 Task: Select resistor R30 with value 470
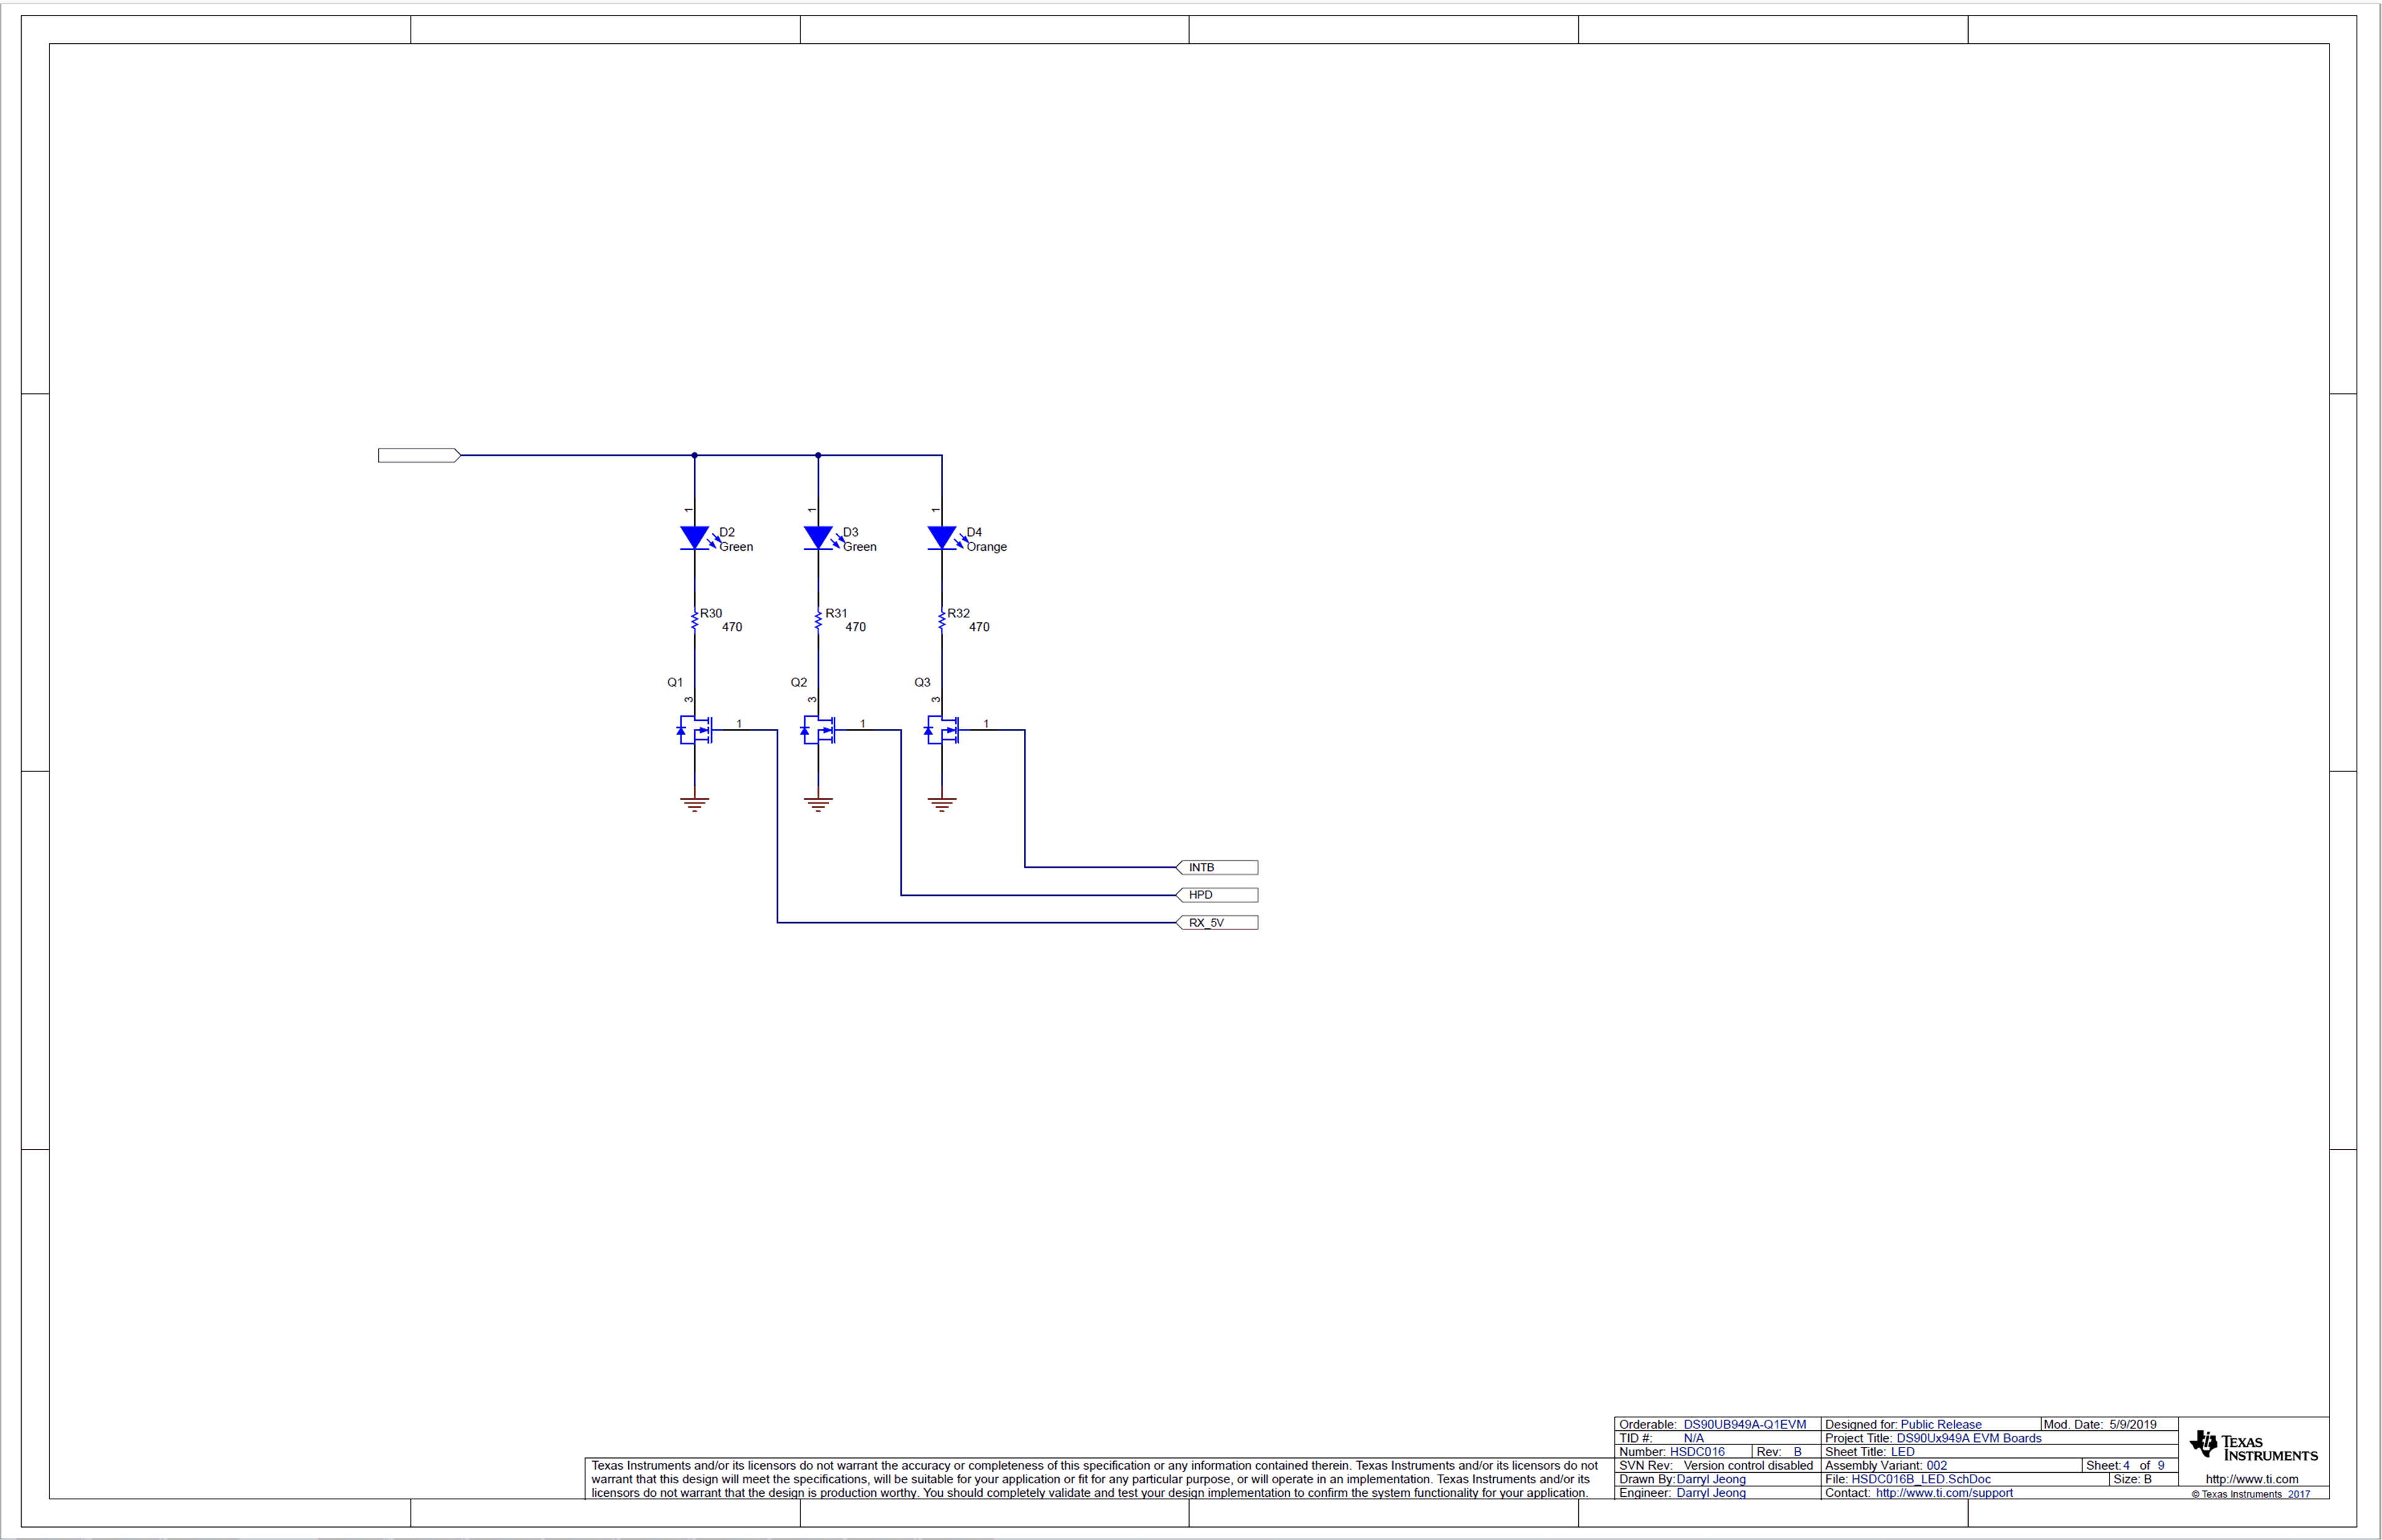pyautogui.click(x=694, y=620)
